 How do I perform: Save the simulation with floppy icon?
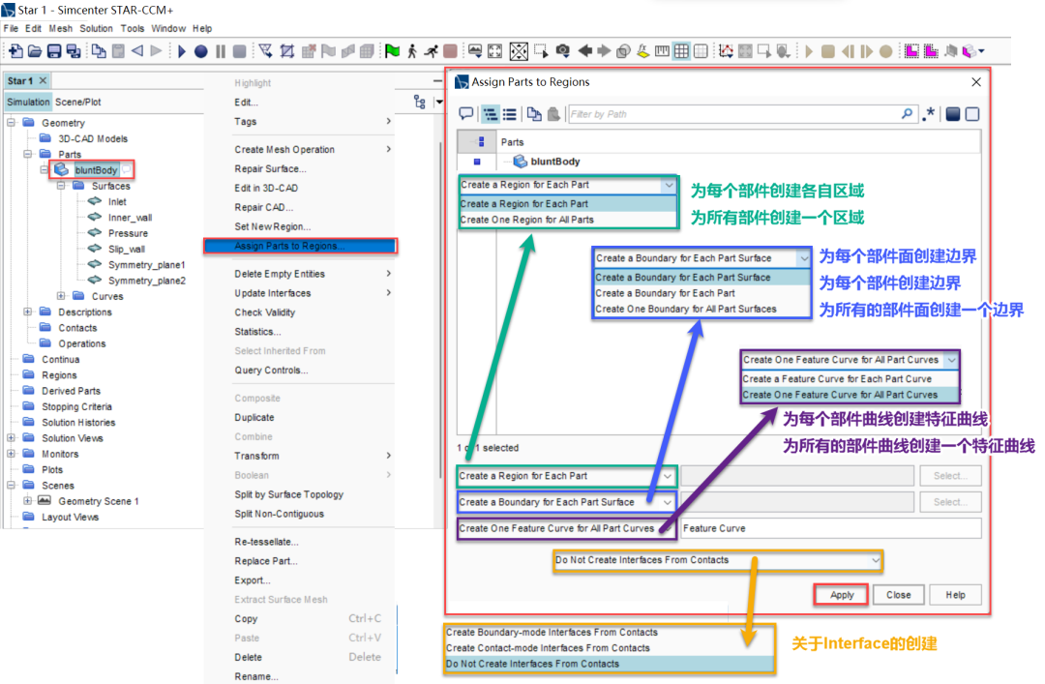tap(54, 50)
